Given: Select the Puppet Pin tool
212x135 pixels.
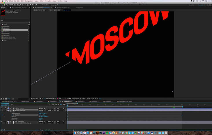Looking at the screenshot, I should tap(36, 5).
